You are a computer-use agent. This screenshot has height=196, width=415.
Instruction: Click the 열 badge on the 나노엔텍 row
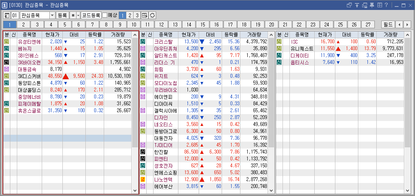pos(143,179)
